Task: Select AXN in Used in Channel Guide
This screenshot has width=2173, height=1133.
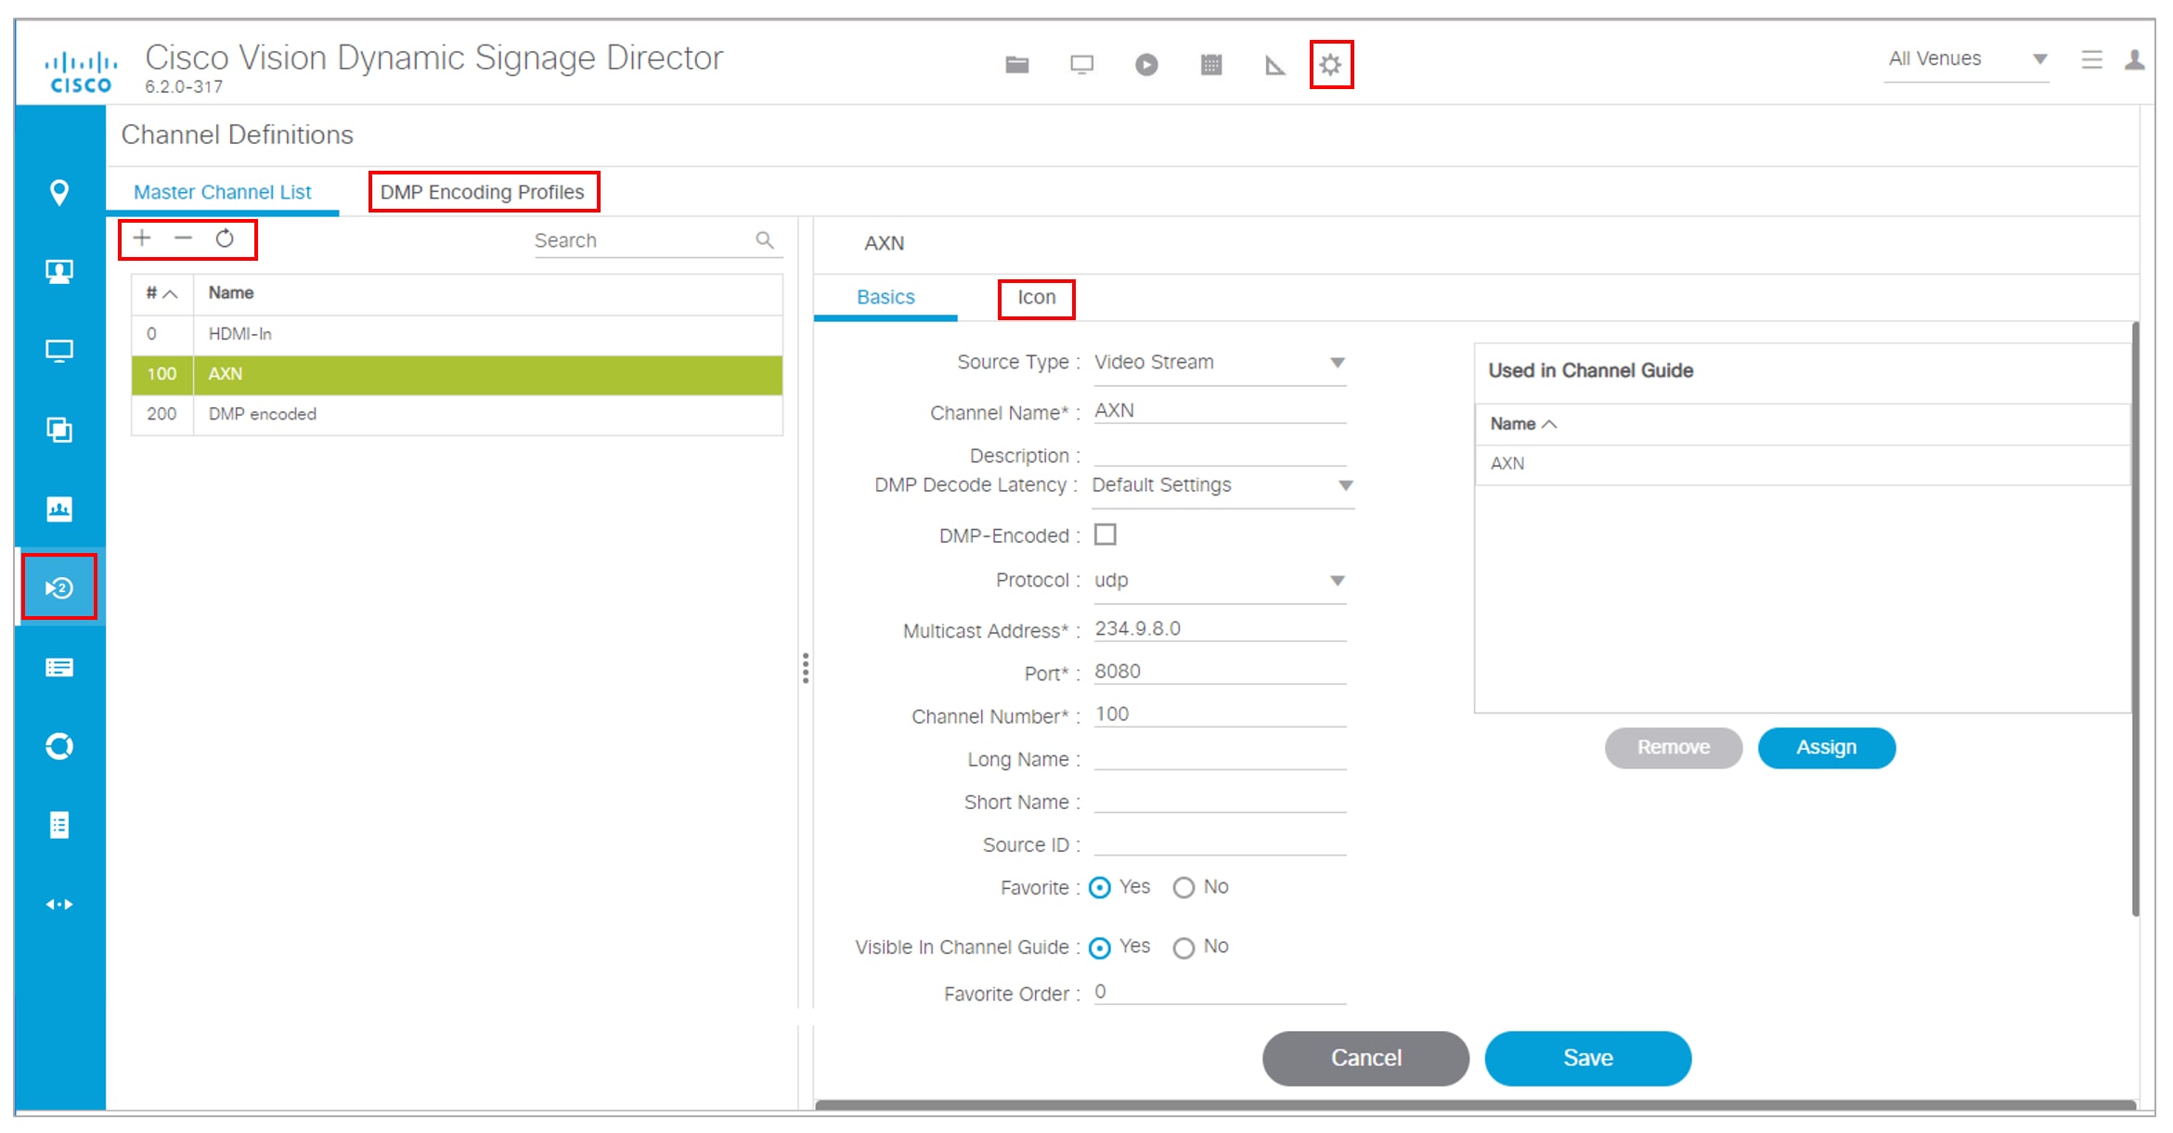Action: pyautogui.click(x=1801, y=464)
